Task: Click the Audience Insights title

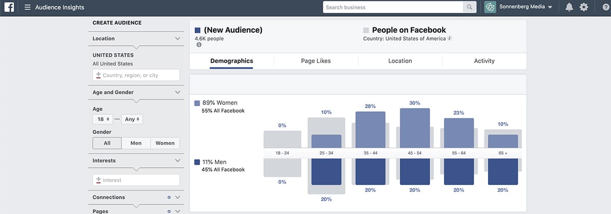Action: coord(60,8)
